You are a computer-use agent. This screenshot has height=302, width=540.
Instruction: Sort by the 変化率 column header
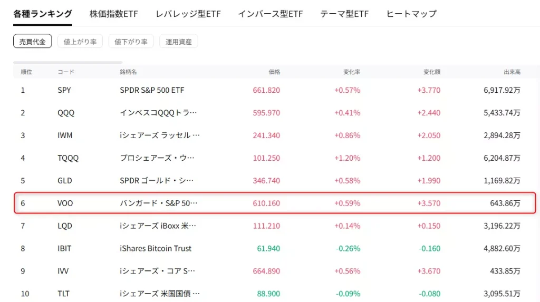(x=352, y=72)
